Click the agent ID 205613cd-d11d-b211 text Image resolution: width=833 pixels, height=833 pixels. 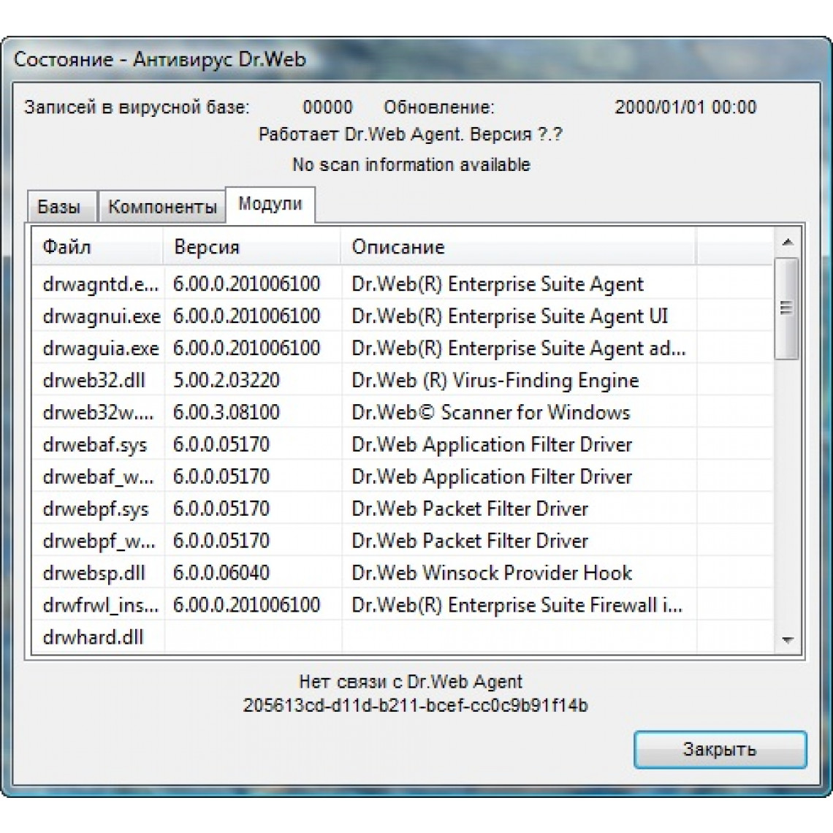[x=416, y=706]
